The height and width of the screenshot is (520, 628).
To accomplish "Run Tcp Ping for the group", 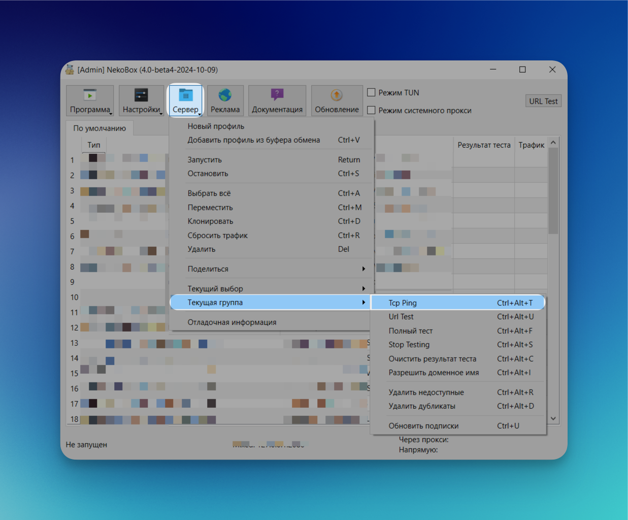I will pos(458,303).
